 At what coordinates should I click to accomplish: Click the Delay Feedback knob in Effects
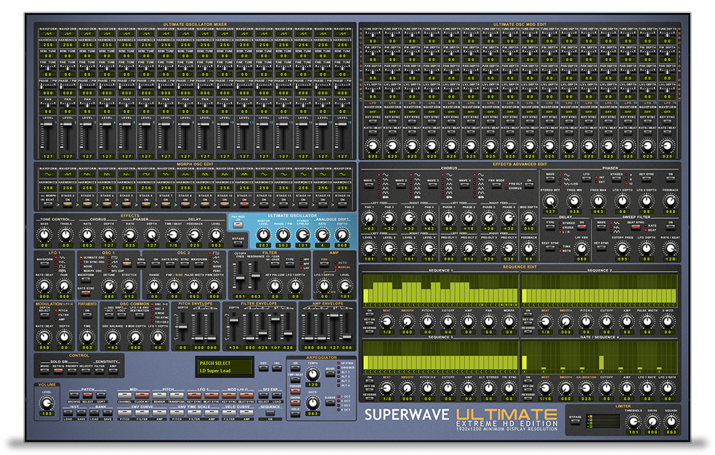pyautogui.click(x=195, y=234)
